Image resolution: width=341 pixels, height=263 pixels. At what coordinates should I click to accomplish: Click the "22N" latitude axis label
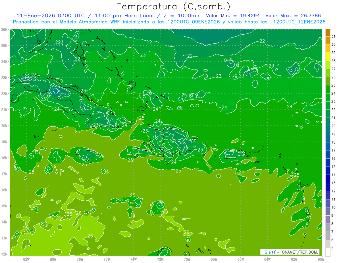pos(4,94)
